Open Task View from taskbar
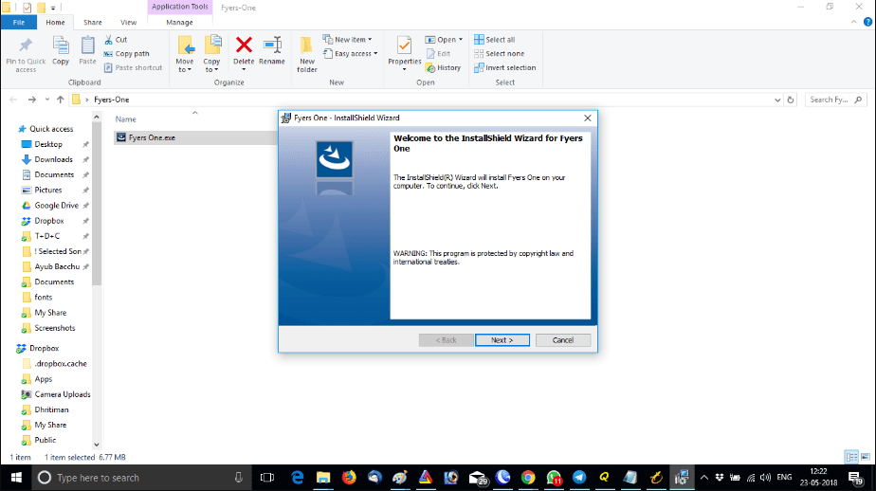This screenshot has width=876, height=491. tap(267, 478)
